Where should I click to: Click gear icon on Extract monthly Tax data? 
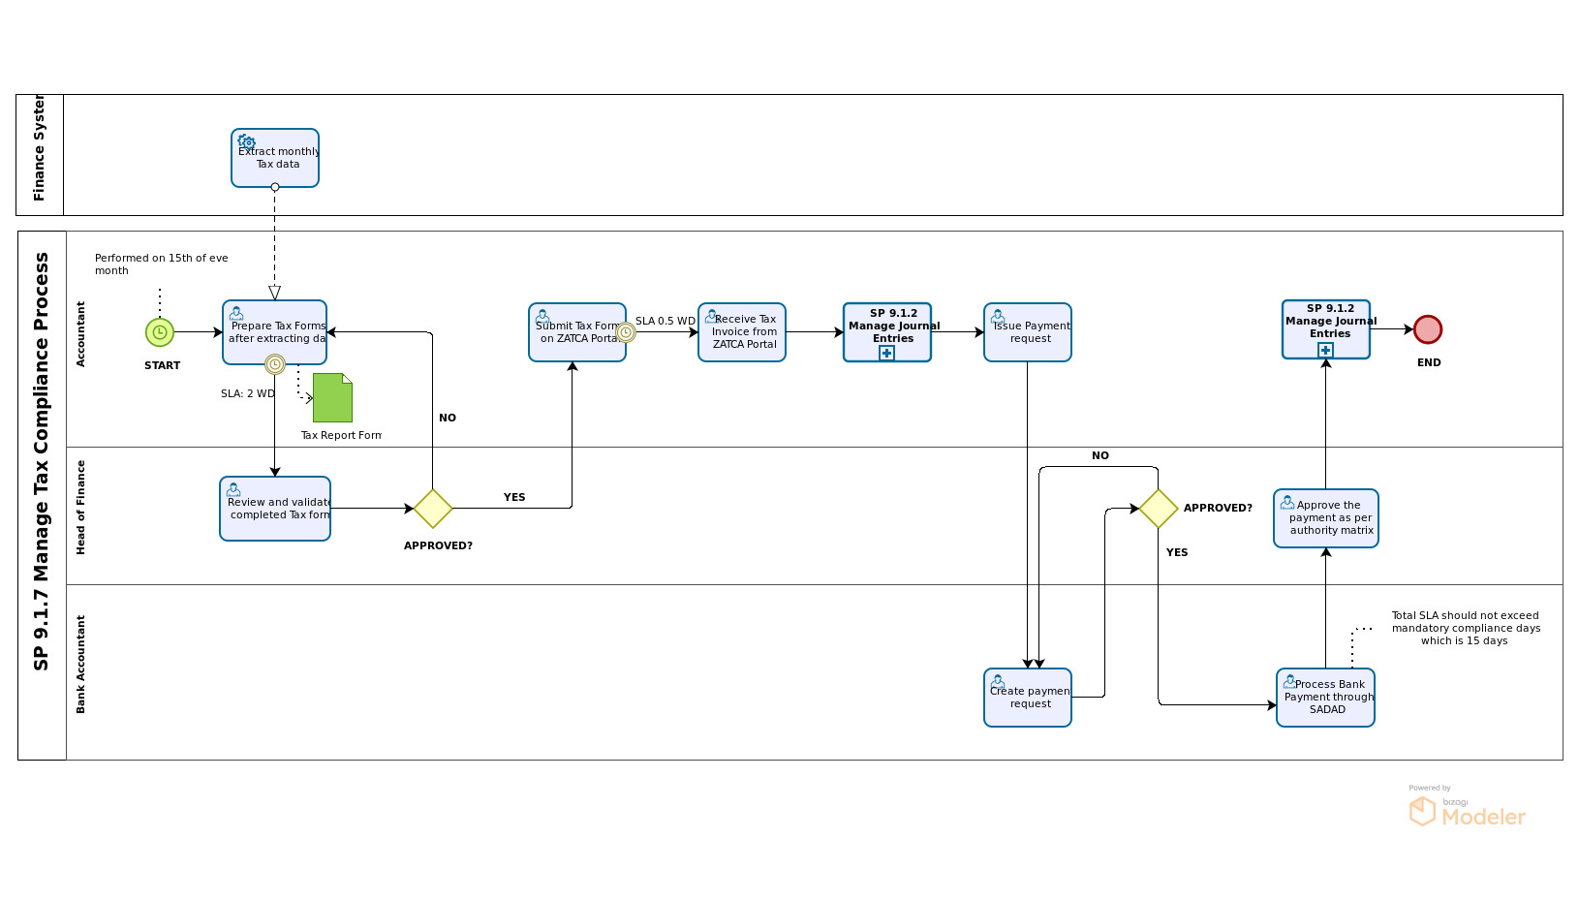pyautogui.click(x=247, y=141)
